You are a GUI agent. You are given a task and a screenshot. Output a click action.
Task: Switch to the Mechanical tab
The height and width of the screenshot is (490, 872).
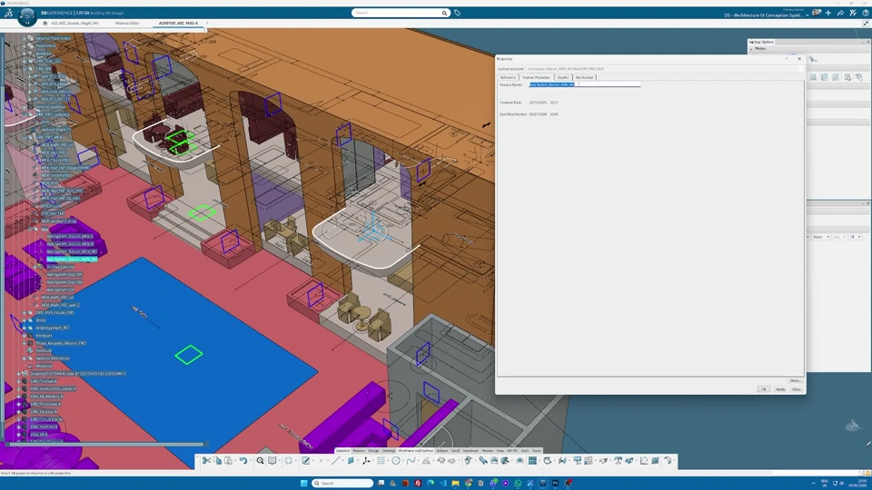point(585,77)
